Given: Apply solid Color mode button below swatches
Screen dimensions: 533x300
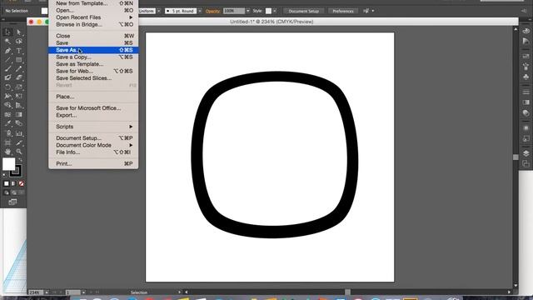Looking at the screenshot, I should 6,183.
